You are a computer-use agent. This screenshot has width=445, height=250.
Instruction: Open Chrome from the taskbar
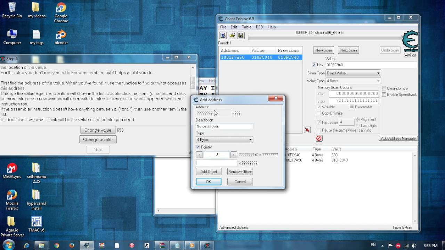coord(57,245)
